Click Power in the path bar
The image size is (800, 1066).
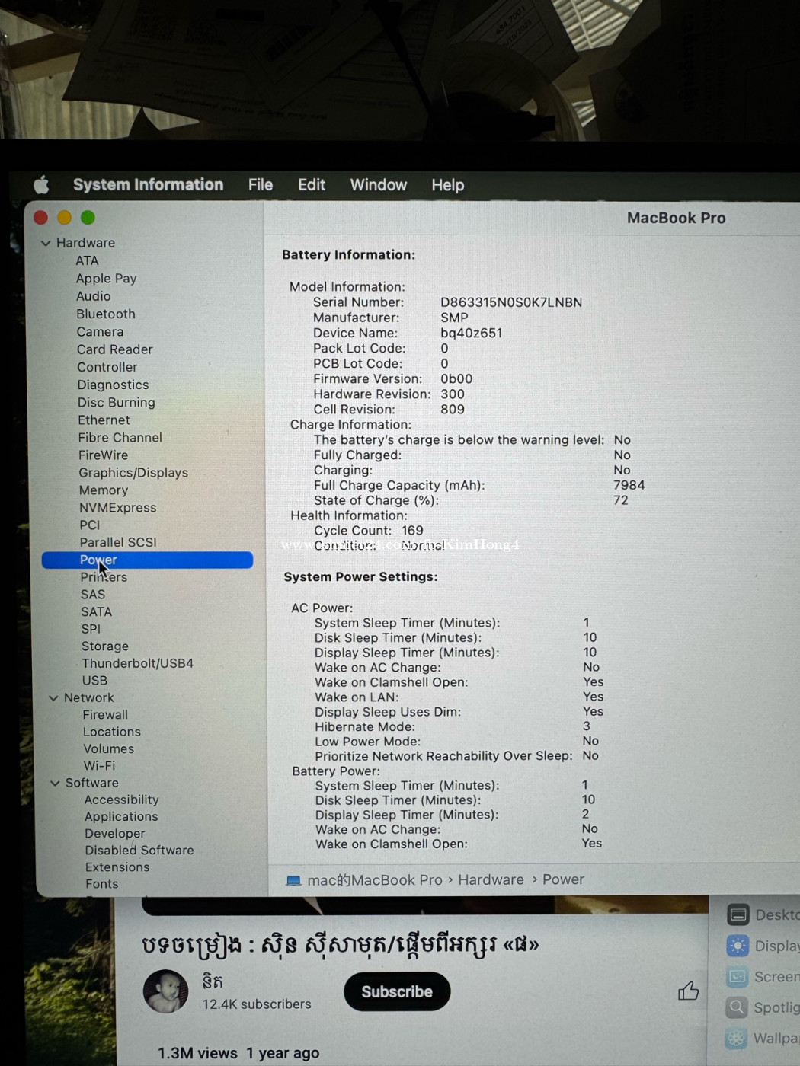[x=563, y=879]
